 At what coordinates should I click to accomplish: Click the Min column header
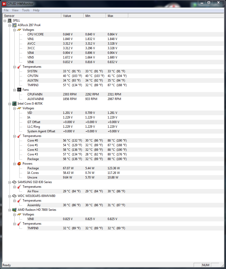(95, 16)
